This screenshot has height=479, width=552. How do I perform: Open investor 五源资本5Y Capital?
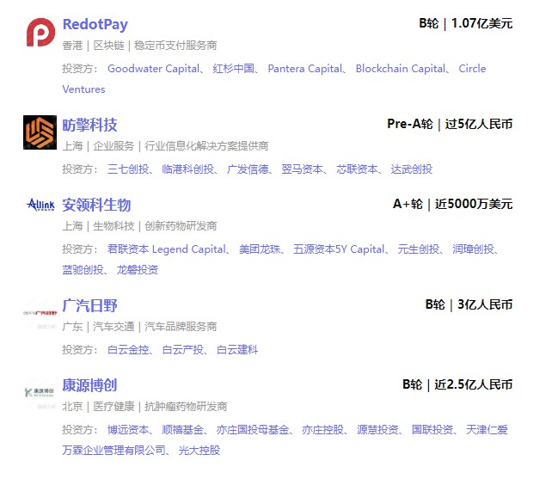pos(339,249)
